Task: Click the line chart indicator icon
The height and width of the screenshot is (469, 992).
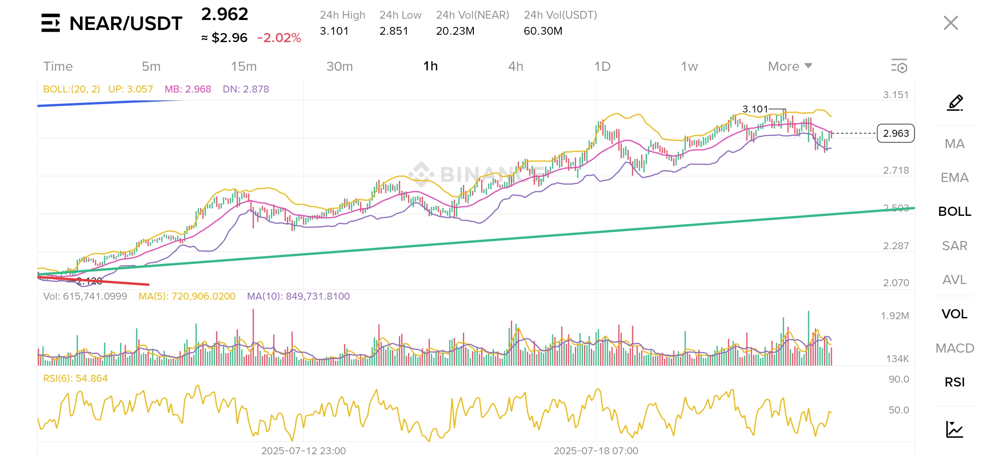Action: [x=955, y=429]
